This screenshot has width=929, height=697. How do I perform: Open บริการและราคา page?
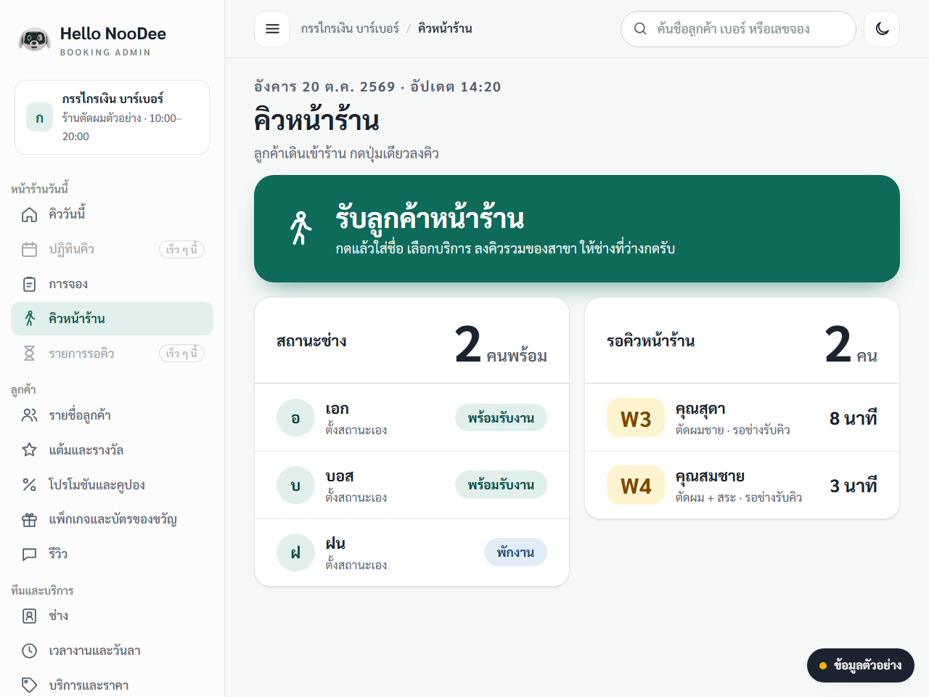coord(112,685)
